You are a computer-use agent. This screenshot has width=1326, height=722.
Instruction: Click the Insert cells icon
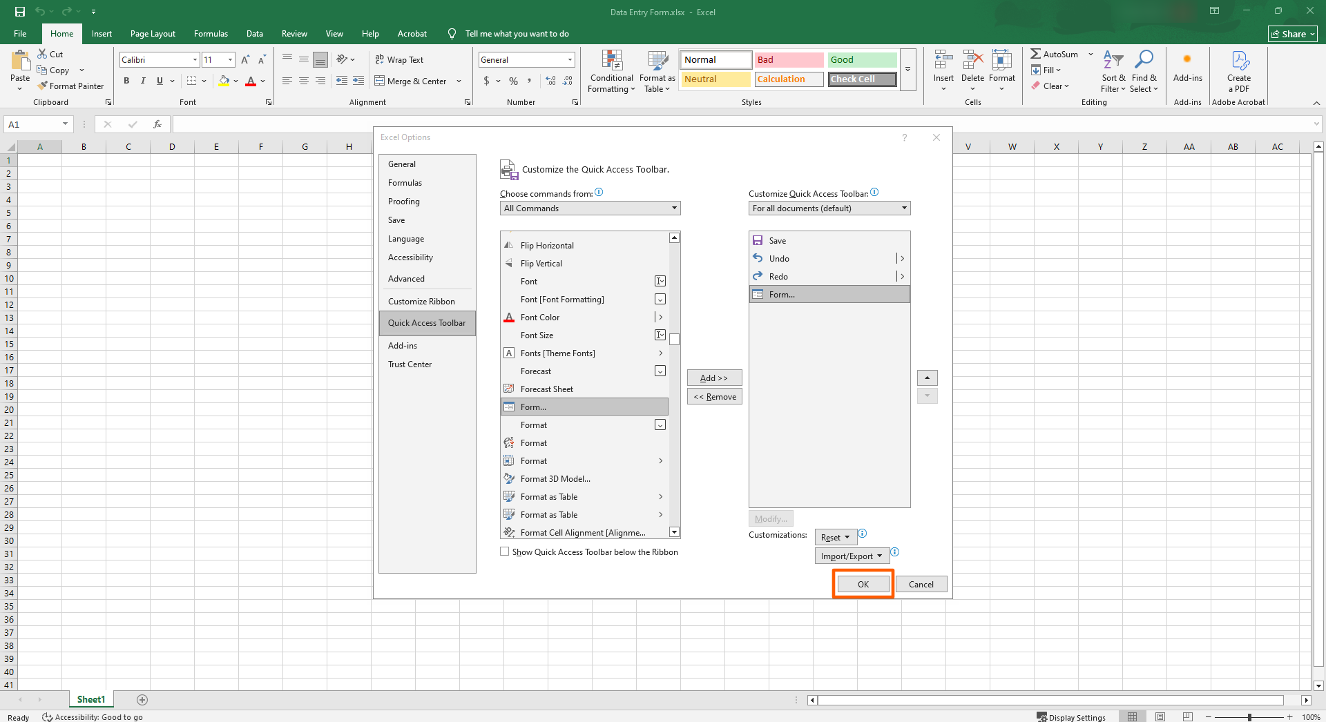point(943,60)
